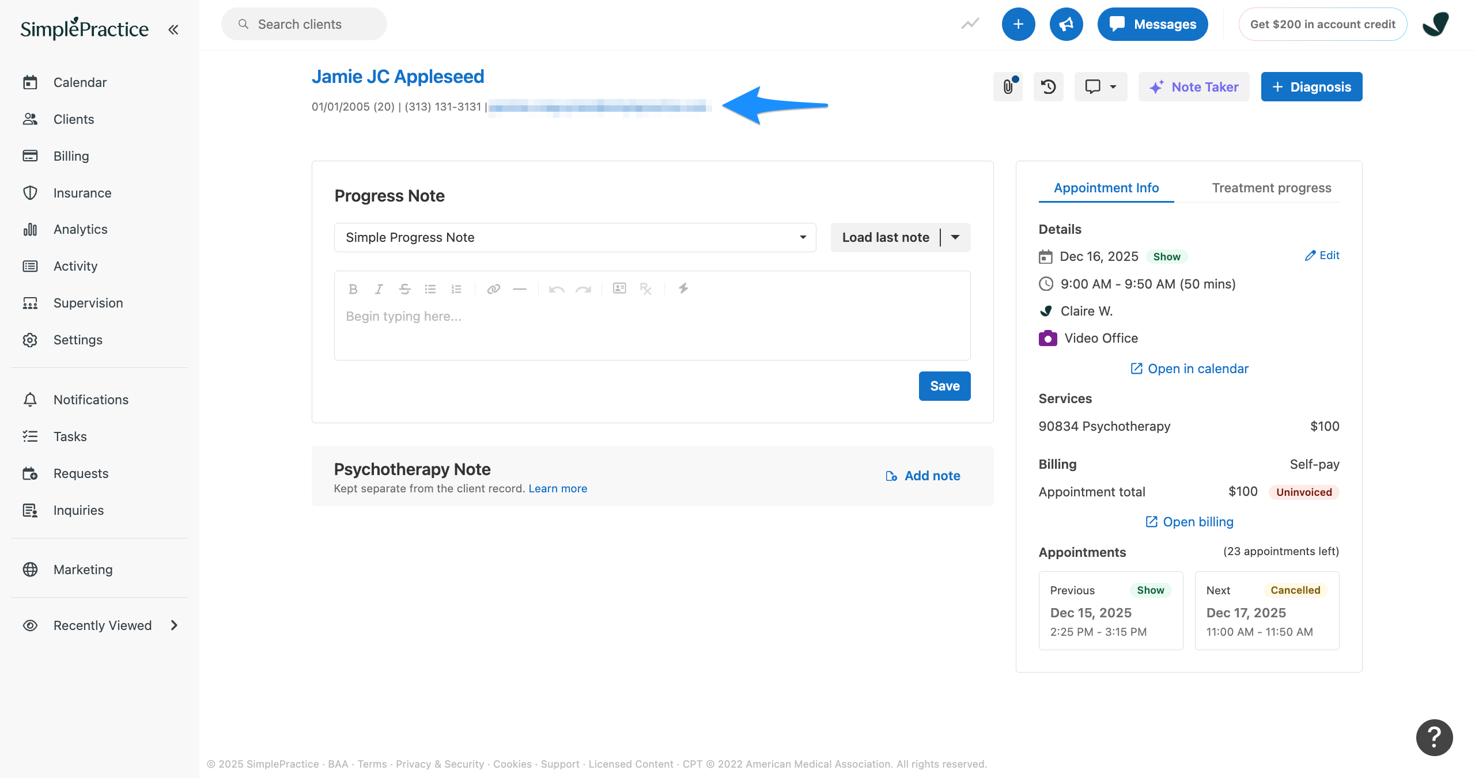Image resolution: width=1475 pixels, height=778 pixels.
Task: Switch to the Treatment progress tab
Action: (x=1272, y=188)
